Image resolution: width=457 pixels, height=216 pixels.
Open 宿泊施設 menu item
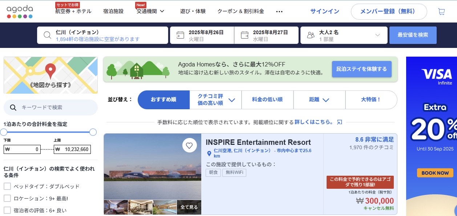[113, 11]
